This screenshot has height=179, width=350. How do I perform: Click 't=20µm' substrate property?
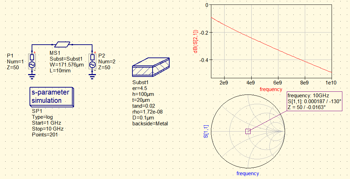141,100
